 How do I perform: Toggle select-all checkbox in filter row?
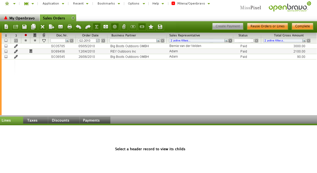coord(6,41)
